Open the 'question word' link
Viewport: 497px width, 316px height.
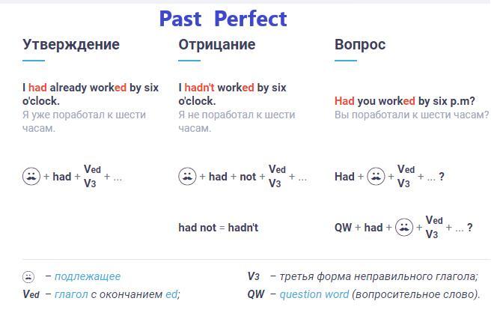click(314, 294)
